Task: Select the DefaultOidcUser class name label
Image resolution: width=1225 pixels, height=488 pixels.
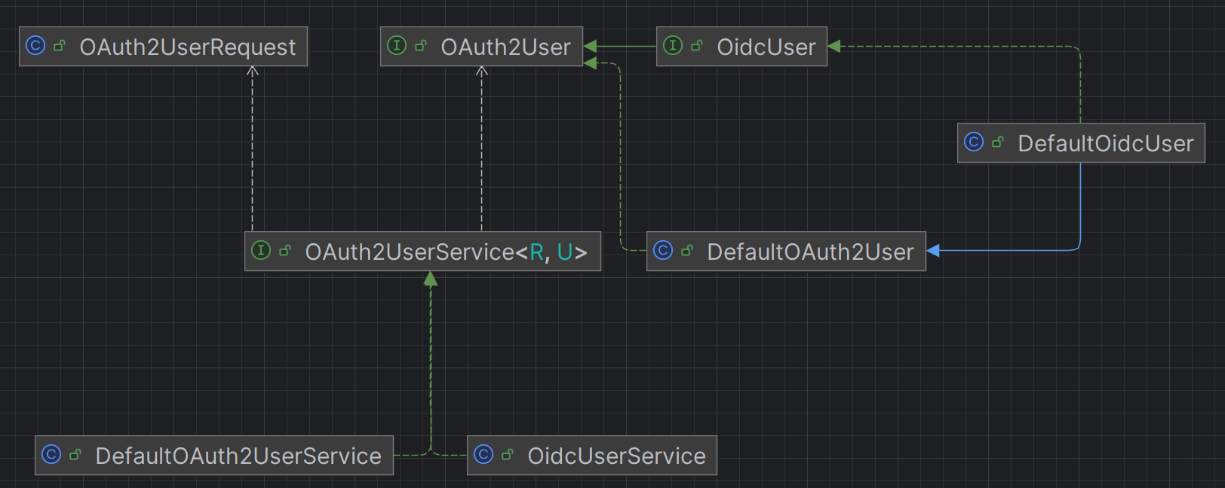Action: coord(1105,144)
